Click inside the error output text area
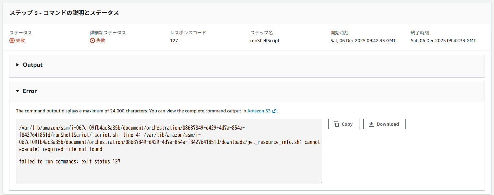 pos(169,172)
